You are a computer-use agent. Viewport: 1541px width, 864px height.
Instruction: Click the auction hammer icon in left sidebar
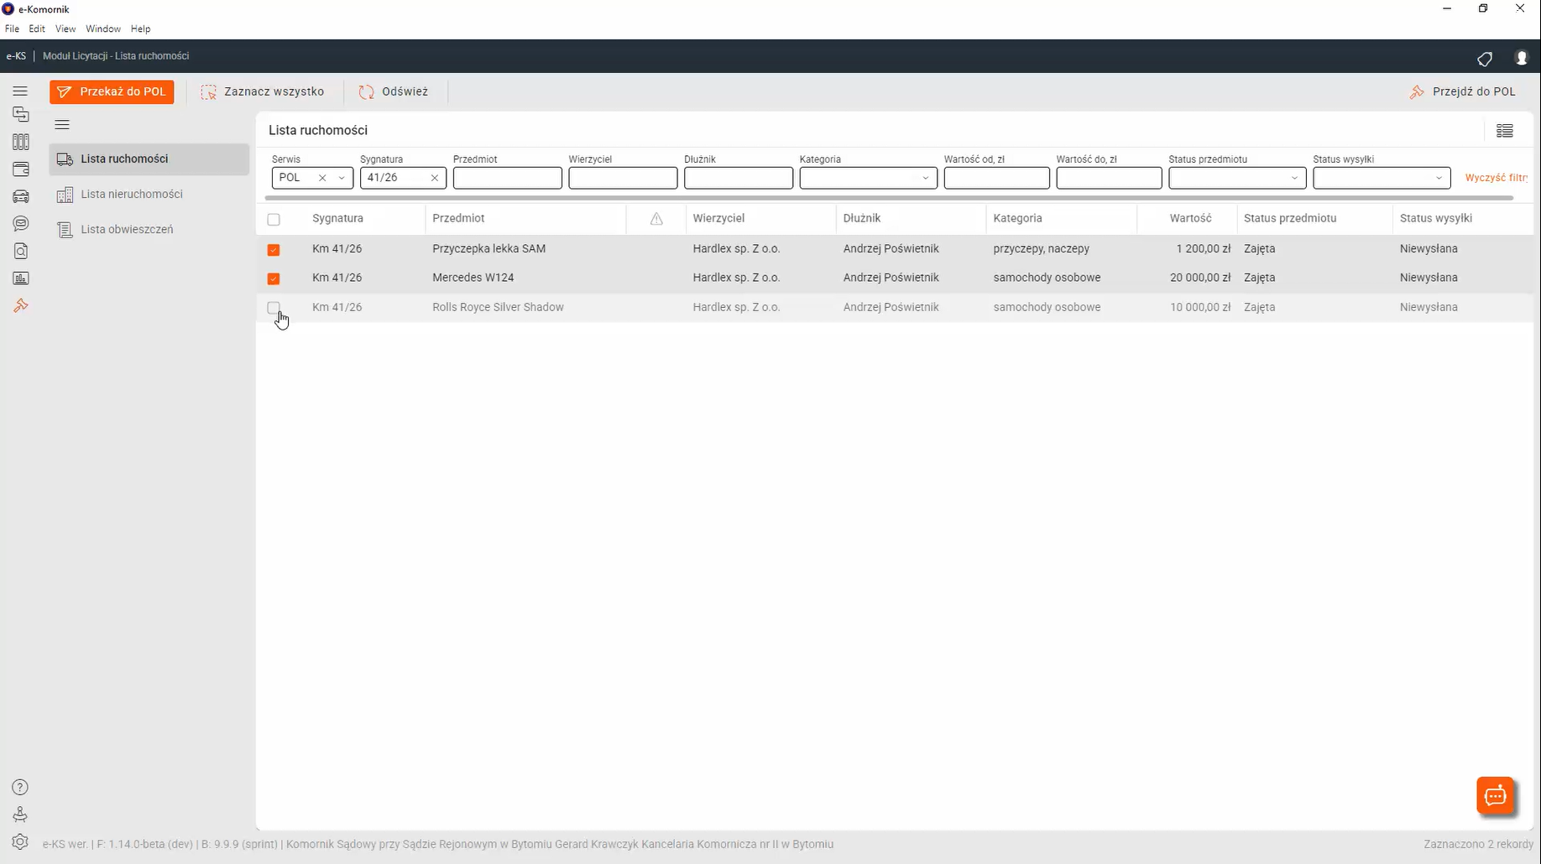click(x=21, y=306)
